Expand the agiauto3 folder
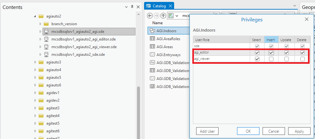The height and width of the screenshot is (139, 315). tap(35, 62)
